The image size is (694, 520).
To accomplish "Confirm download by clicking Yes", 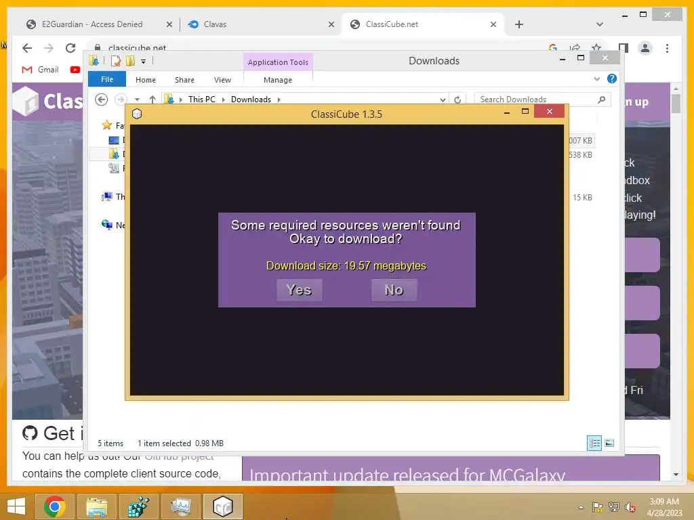I will (299, 290).
